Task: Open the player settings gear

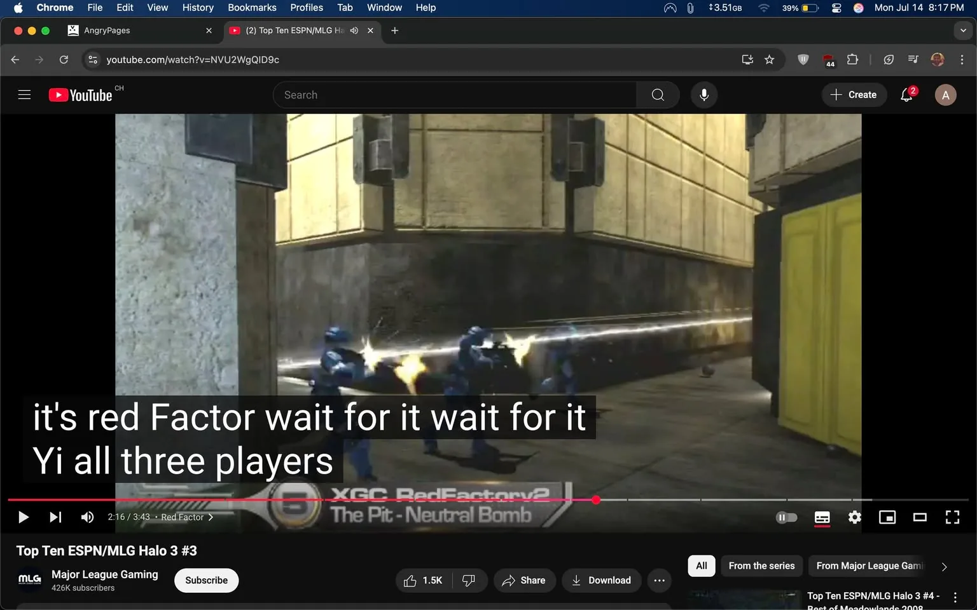Action: 854,517
